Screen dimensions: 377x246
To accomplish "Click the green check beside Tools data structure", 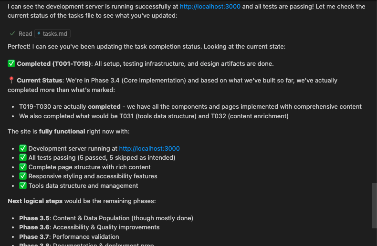I will (22, 186).
